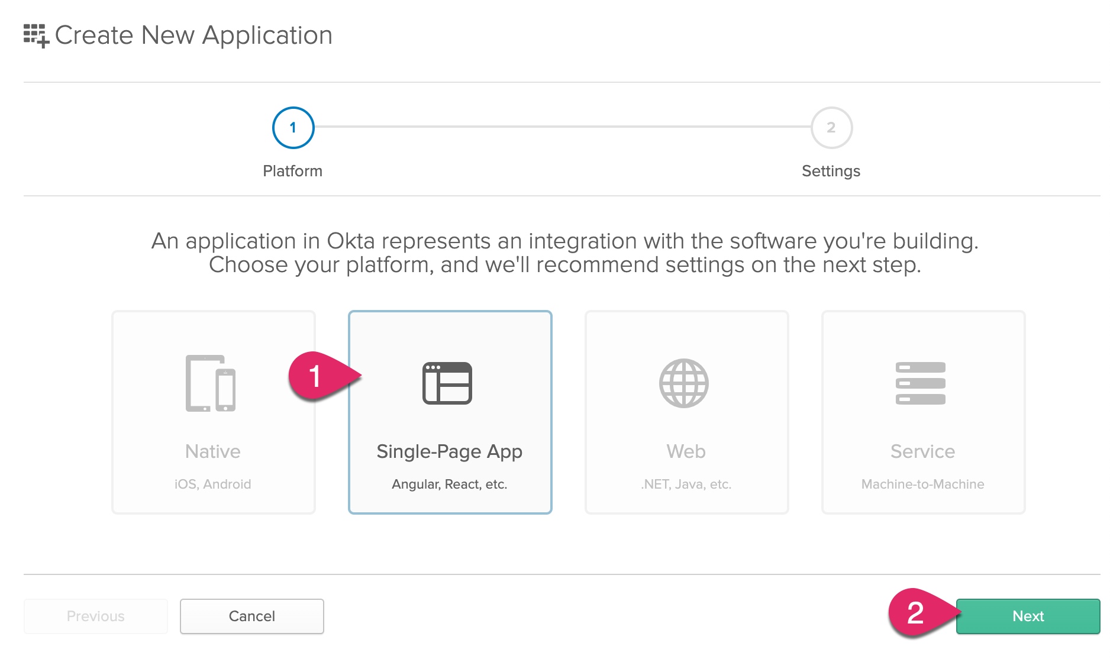Jump to the step 2 circle
The width and height of the screenshot is (1110, 659).
pyautogui.click(x=831, y=128)
